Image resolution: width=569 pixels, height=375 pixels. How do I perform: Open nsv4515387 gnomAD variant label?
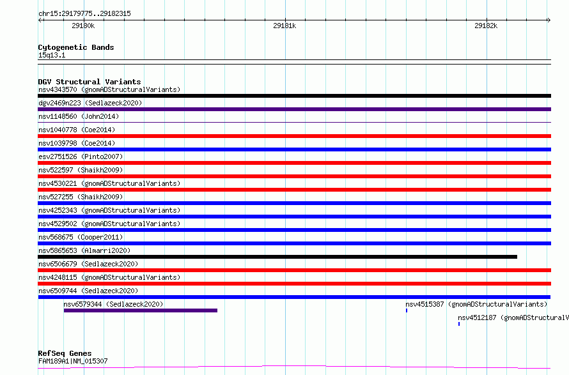point(476,304)
